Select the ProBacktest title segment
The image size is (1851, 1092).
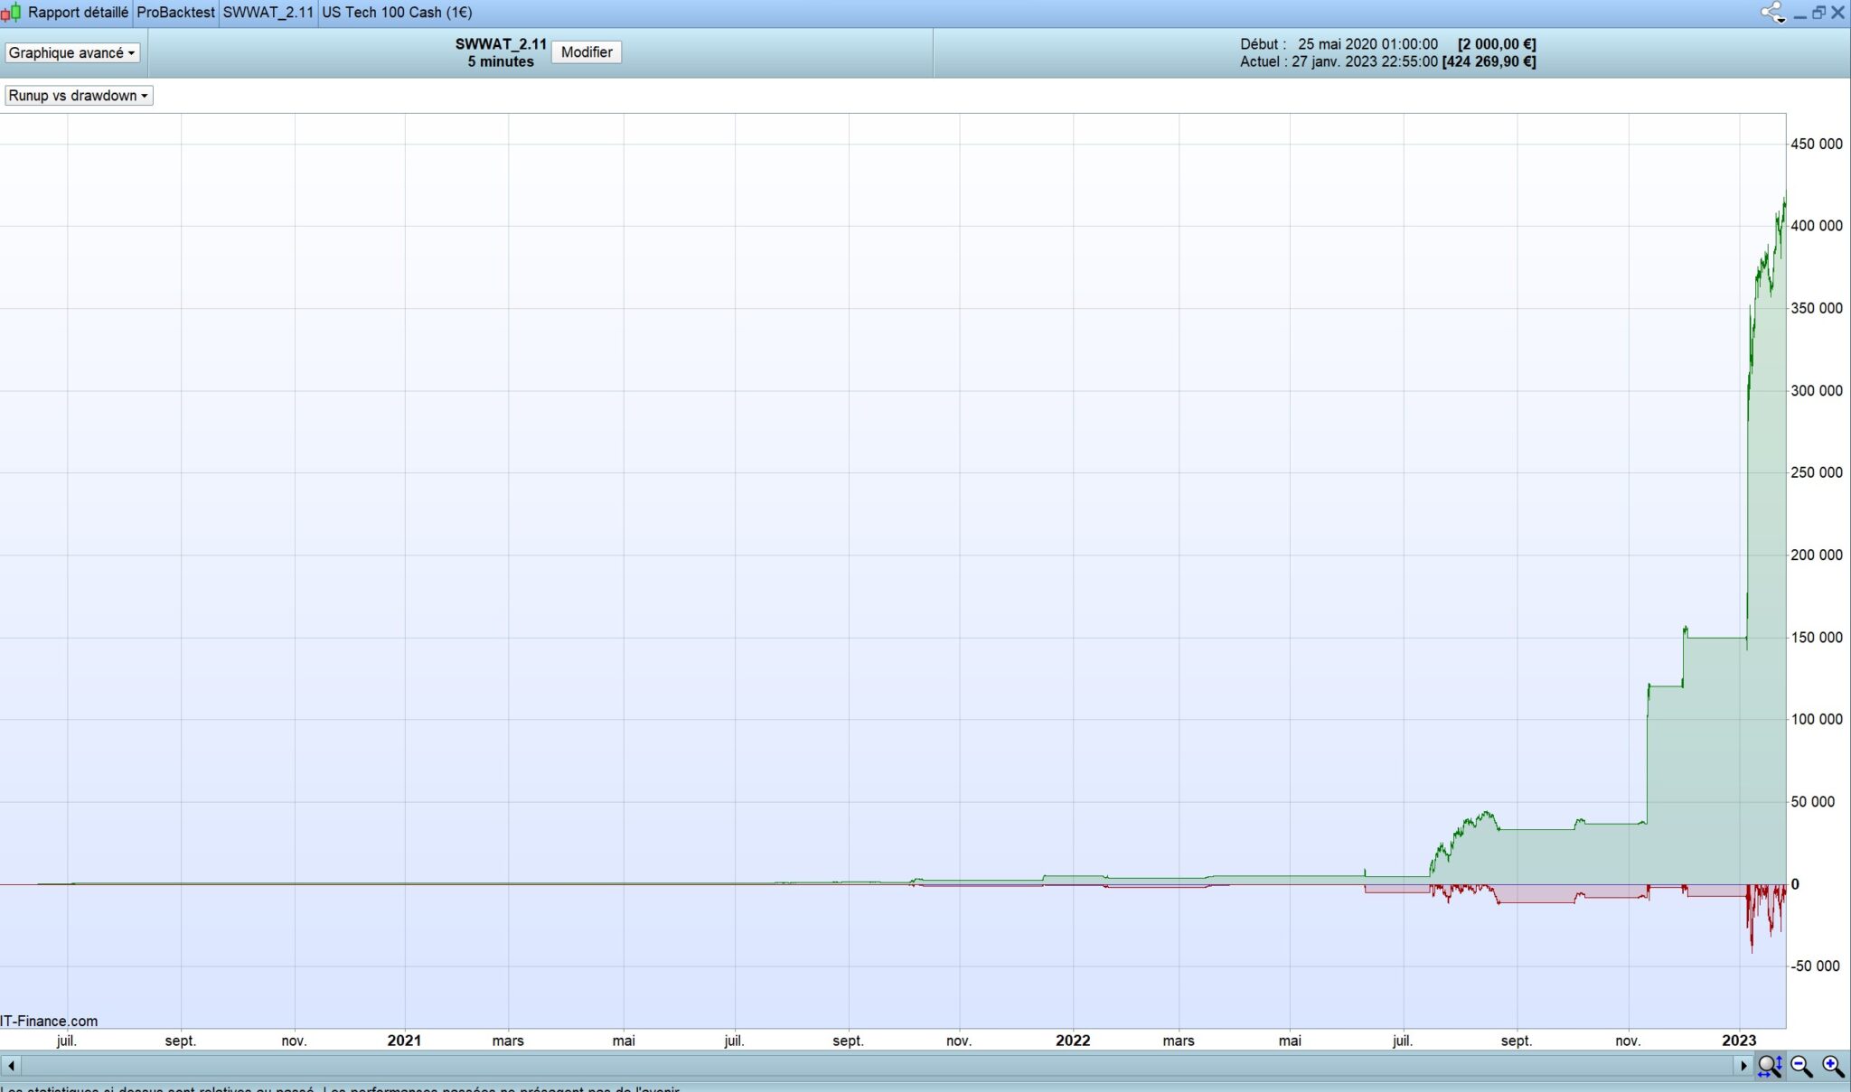point(175,13)
